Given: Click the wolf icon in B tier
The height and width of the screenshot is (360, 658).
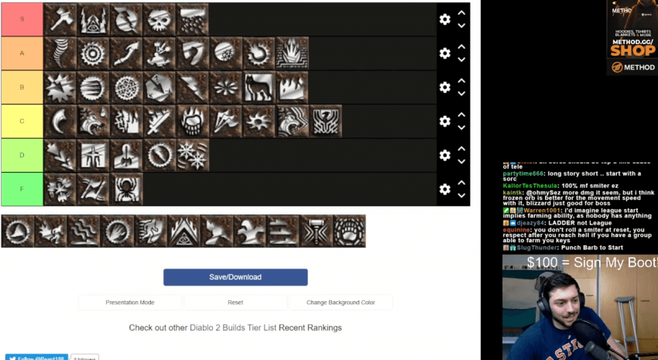Looking at the screenshot, I should click(259, 87).
